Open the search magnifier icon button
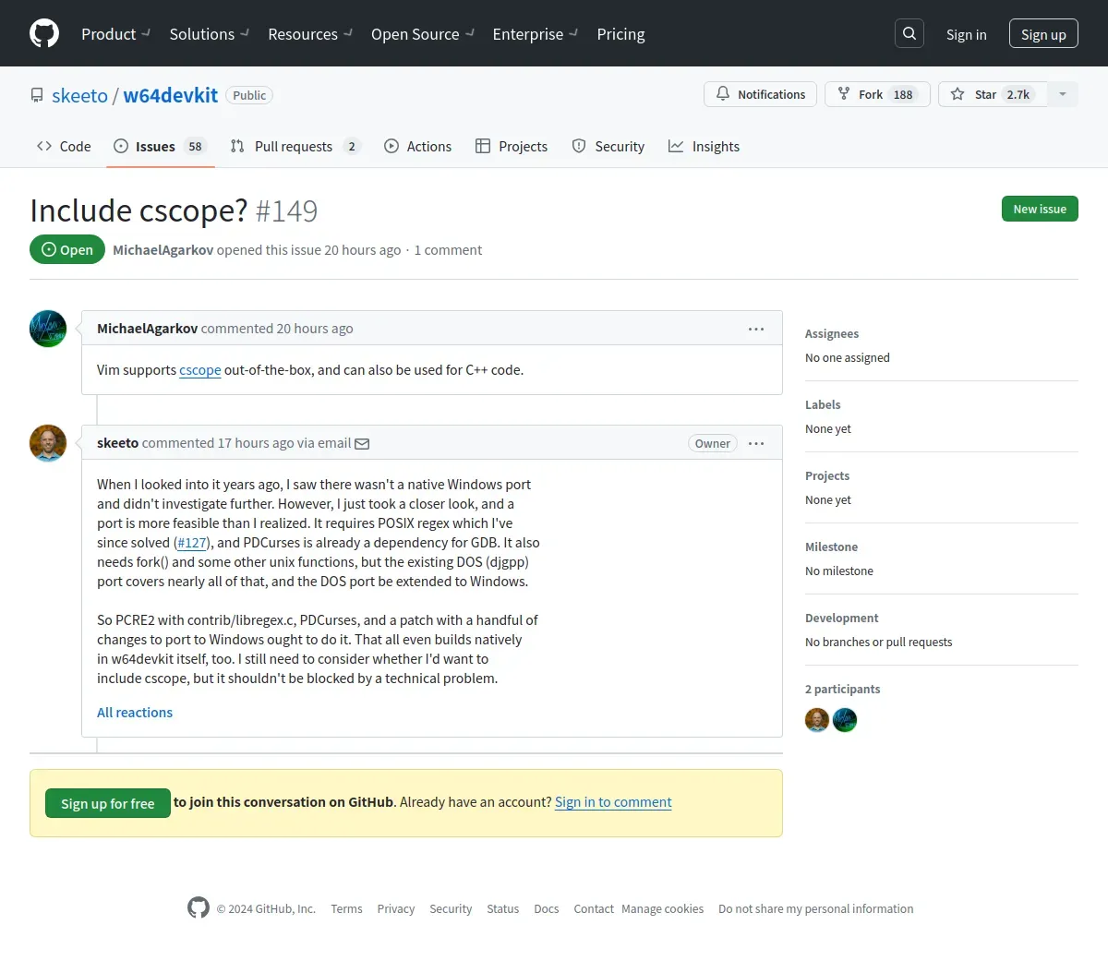The height and width of the screenshot is (961, 1108). [909, 33]
